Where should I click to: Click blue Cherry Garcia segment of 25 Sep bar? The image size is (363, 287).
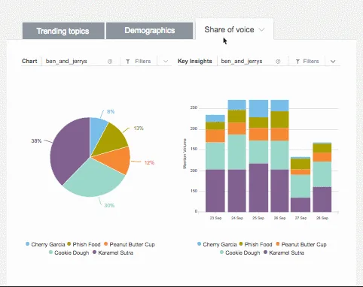[258, 108]
